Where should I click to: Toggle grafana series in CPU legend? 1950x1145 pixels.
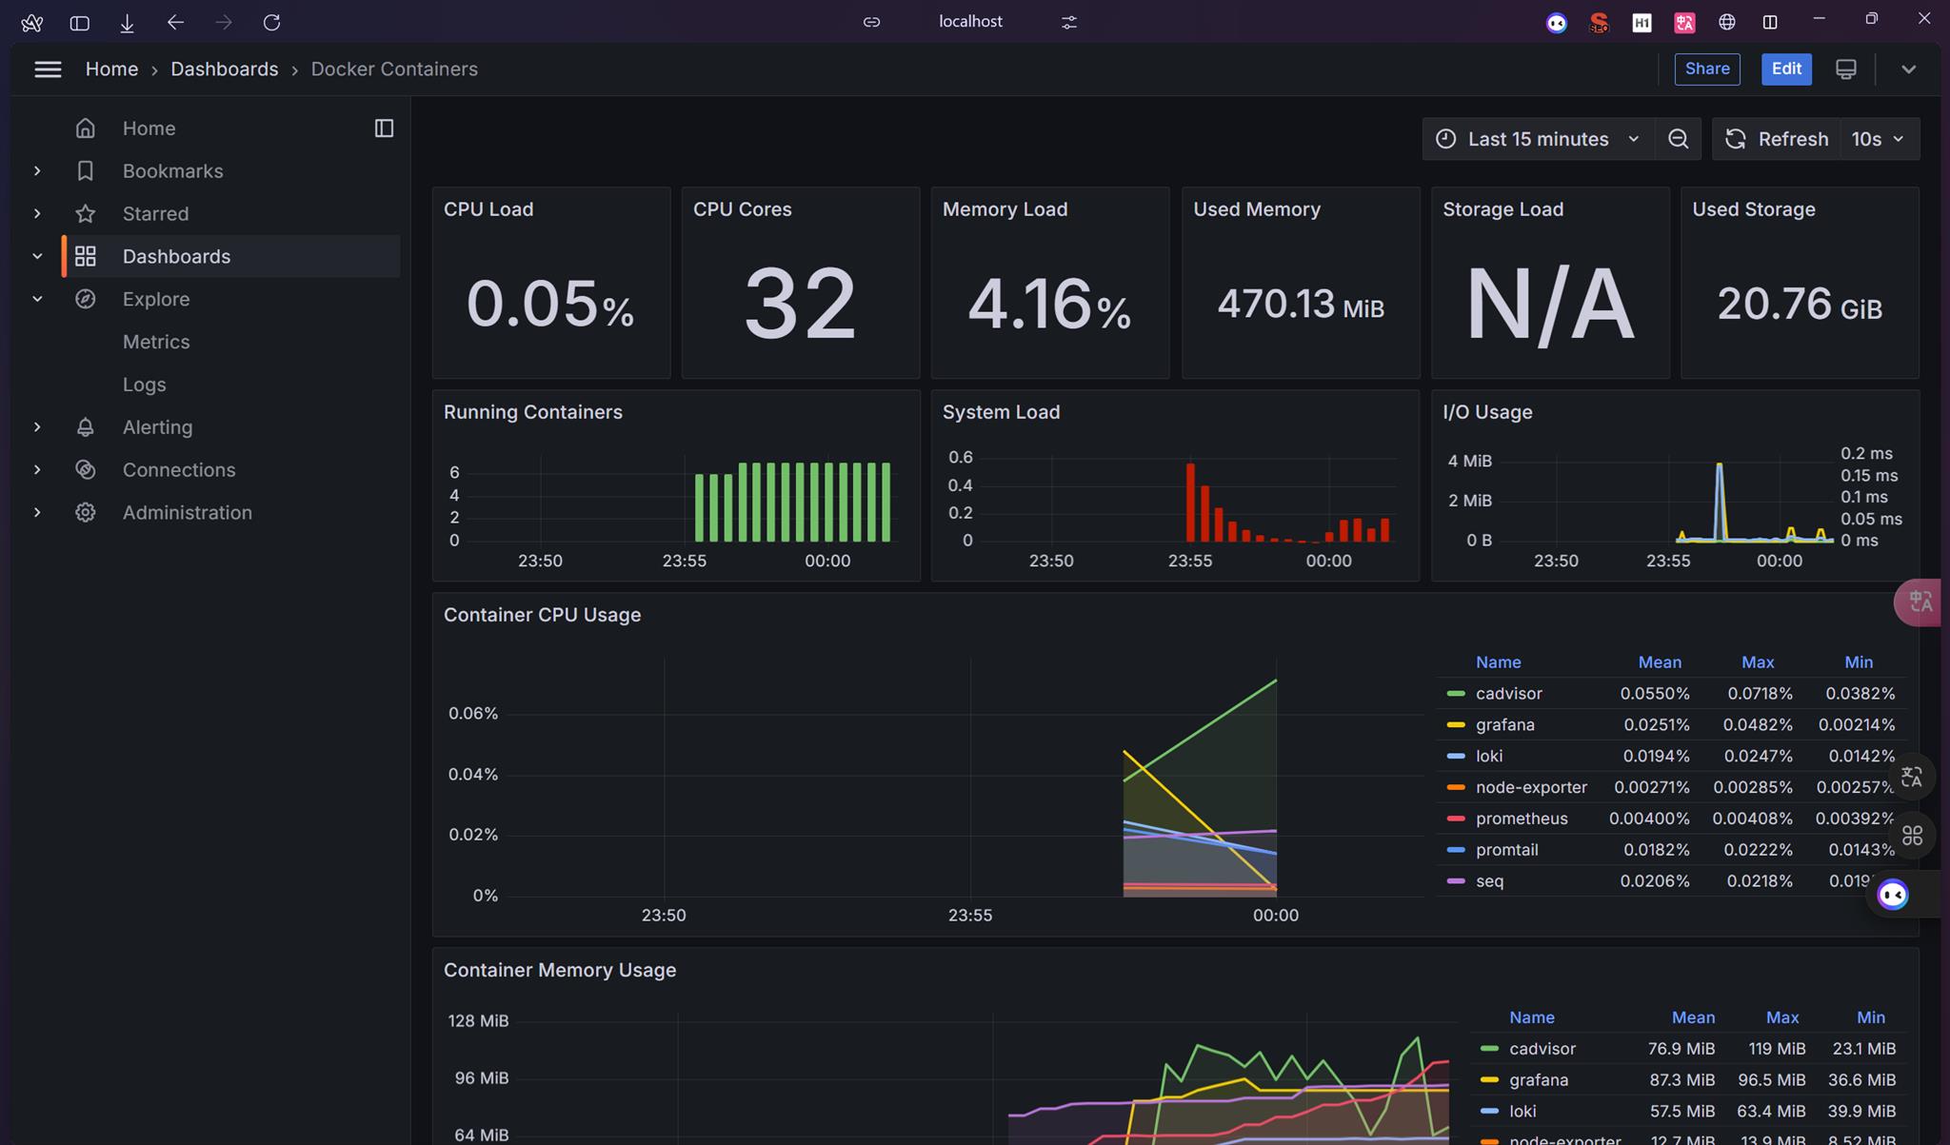tap(1504, 725)
